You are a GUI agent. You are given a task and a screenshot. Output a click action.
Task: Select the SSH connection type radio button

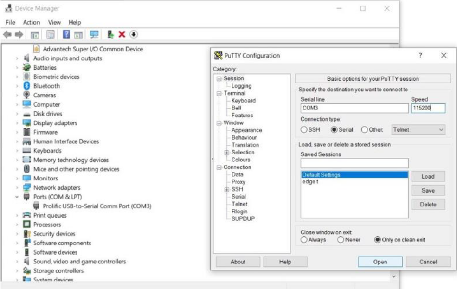point(304,129)
